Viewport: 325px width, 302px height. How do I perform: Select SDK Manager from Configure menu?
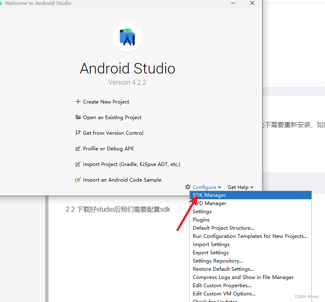point(251,195)
